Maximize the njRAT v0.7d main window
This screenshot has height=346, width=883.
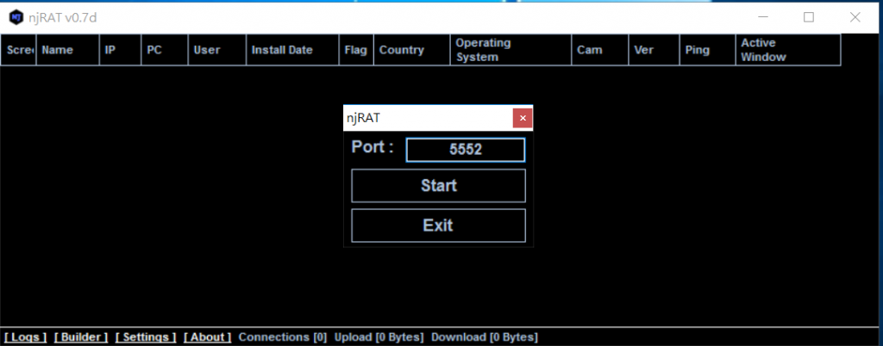809,17
